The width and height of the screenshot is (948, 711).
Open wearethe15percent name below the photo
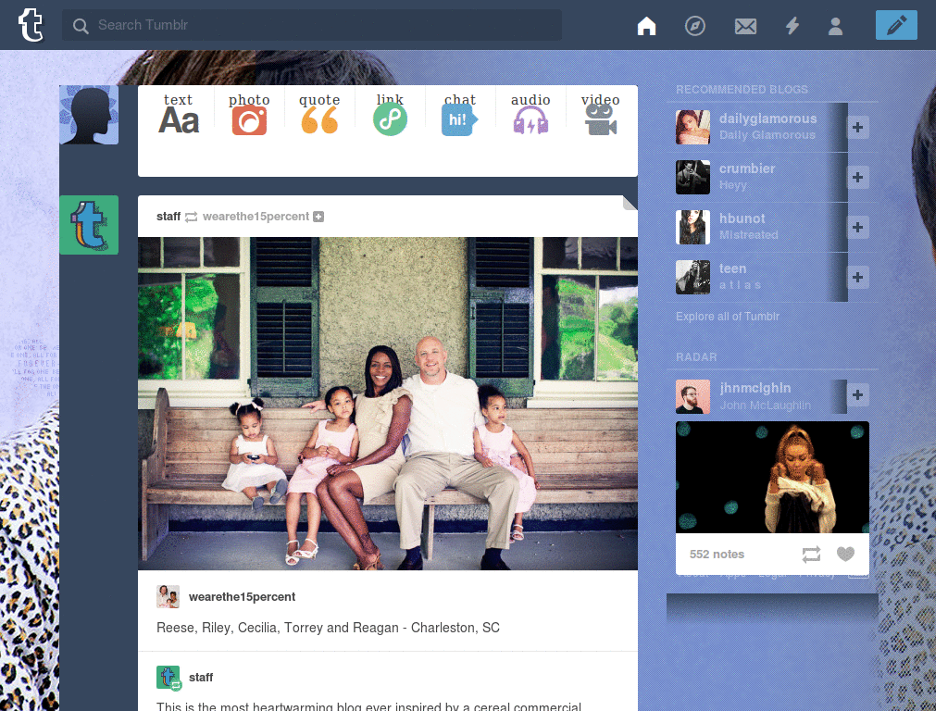click(x=242, y=597)
